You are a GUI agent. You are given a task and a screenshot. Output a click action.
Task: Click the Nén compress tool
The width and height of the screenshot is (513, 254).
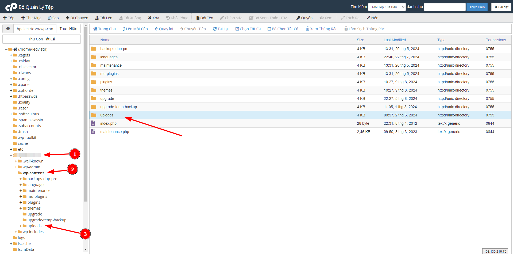[x=372, y=18]
